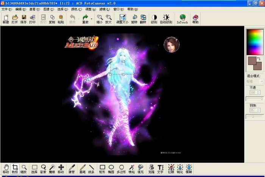Select the 矩形 (Rectangle) shape tool
265x177 pixels.
pos(102,169)
